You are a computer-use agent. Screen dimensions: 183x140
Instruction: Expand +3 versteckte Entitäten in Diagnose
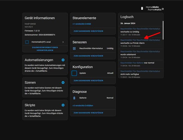click(83, 105)
